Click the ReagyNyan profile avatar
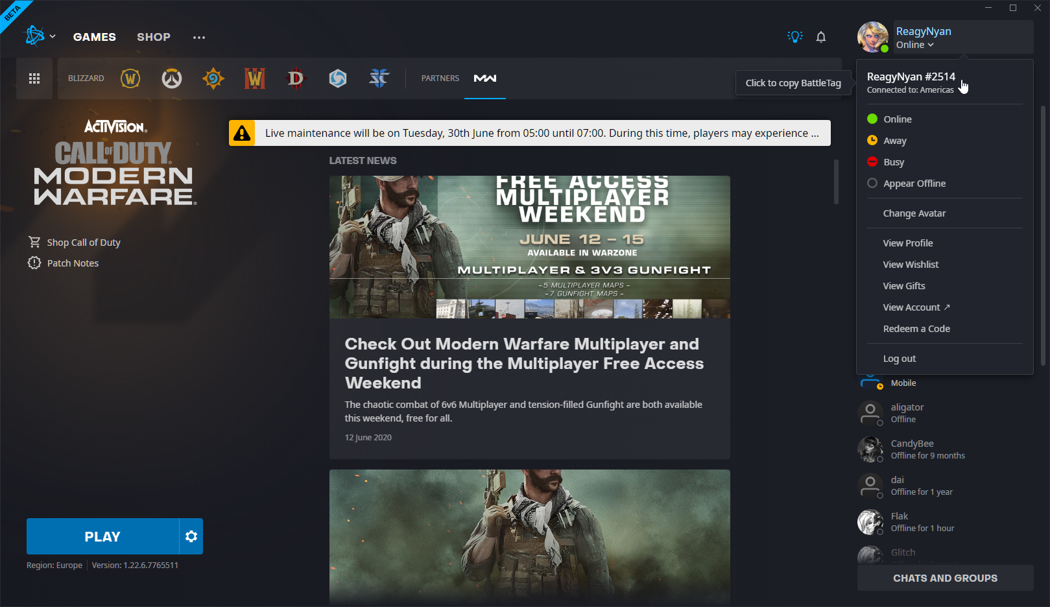This screenshot has width=1050, height=607. [x=873, y=37]
